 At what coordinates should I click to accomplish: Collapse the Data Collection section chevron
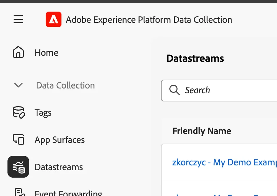(18, 85)
